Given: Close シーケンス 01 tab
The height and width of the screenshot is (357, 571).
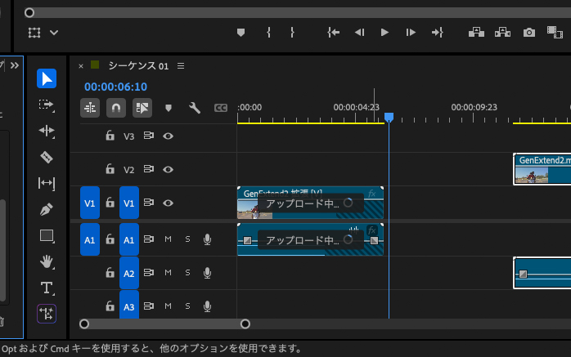Looking at the screenshot, I should (81, 66).
